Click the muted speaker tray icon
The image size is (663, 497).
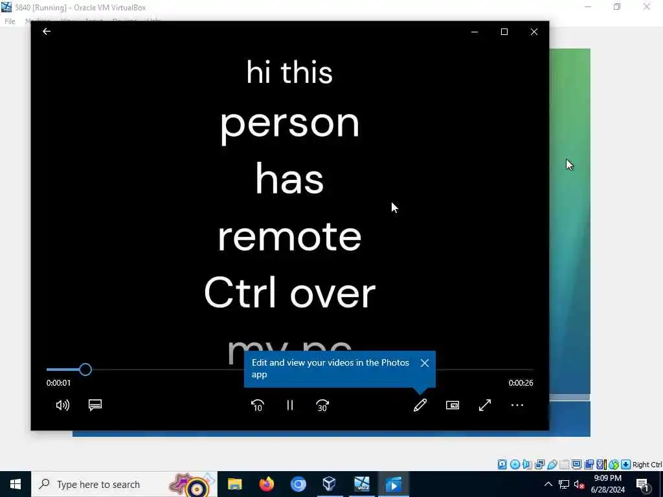click(579, 484)
